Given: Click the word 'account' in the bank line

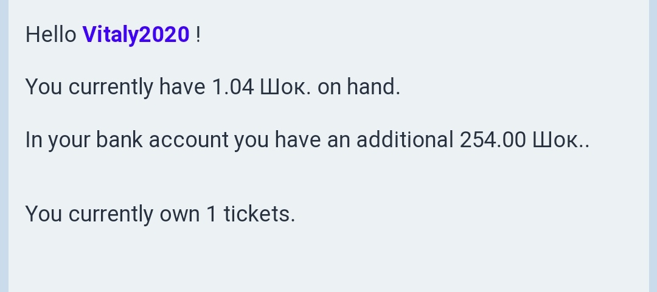Looking at the screenshot, I should coord(189,139).
